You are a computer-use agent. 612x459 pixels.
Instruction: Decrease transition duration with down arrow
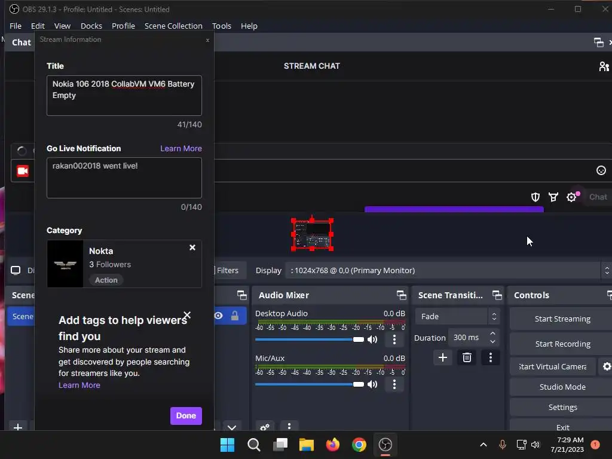point(492,341)
